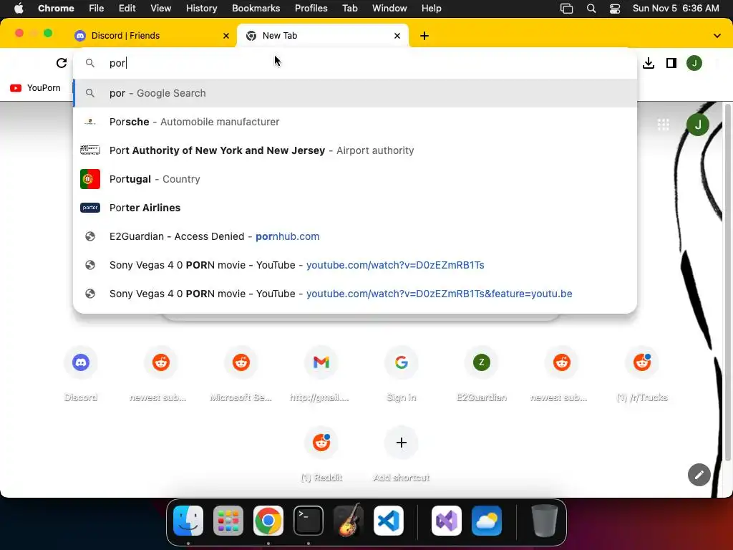Open the Discord shortcut tile
733x550 pixels.
[81, 374]
